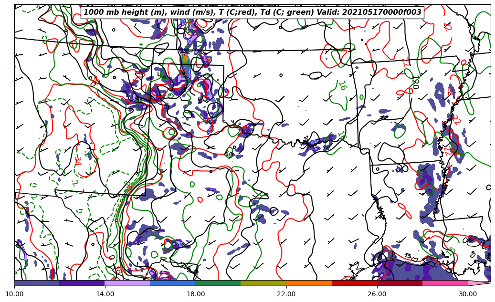Select the bright red 24–26 colorbar segment

354,283
